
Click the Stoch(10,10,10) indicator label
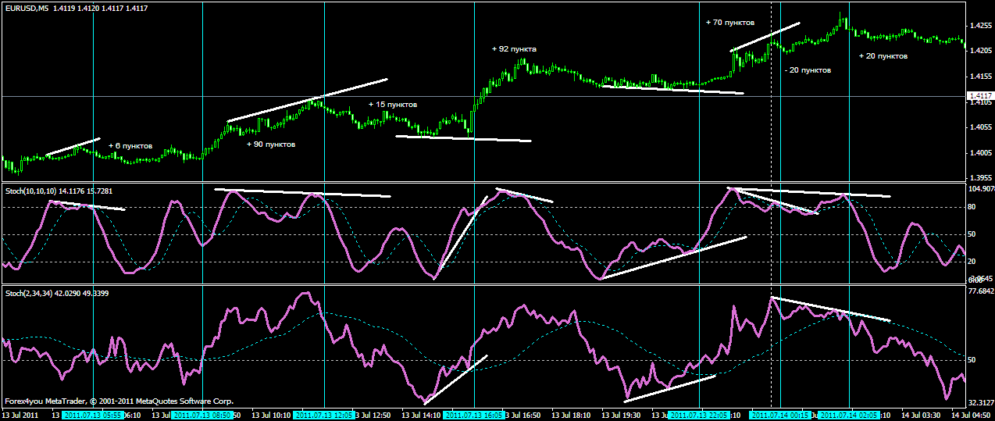(34, 189)
